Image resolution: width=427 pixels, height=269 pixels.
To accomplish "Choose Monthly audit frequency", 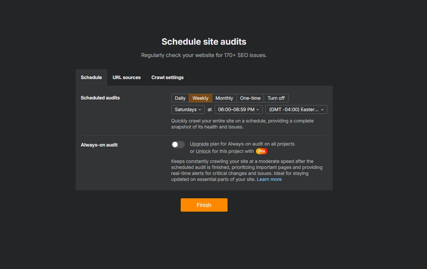I will [x=224, y=98].
